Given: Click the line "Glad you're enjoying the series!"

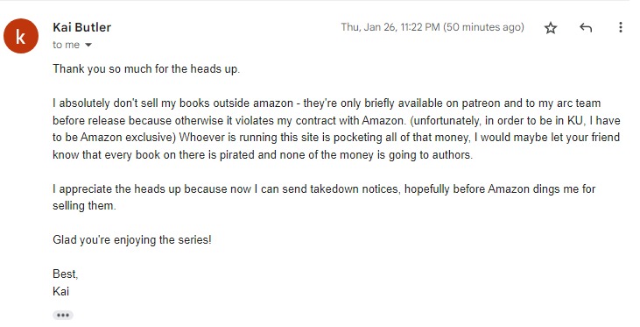Looking at the screenshot, I should (x=132, y=239).
